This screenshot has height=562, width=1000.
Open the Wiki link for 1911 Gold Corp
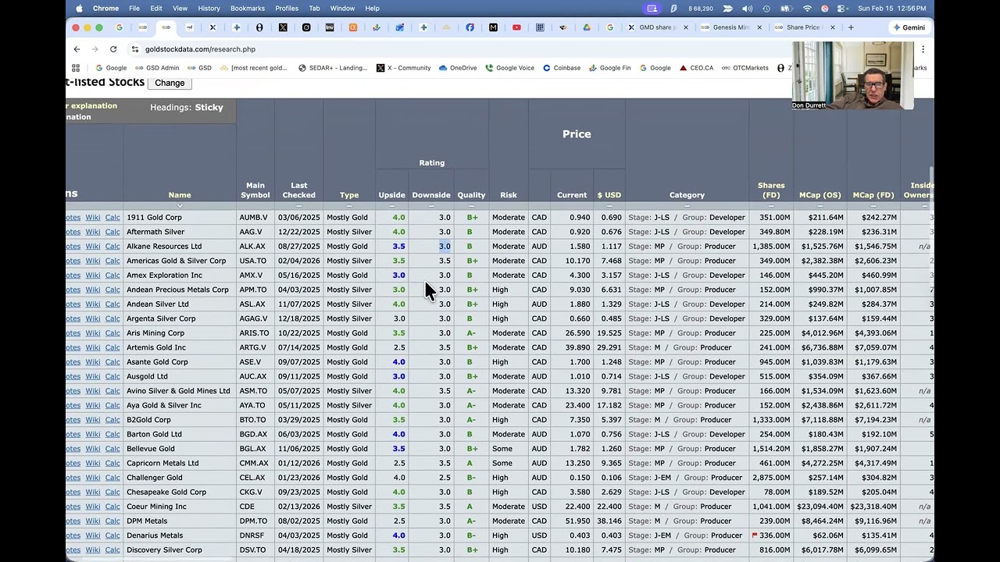point(93,218)
